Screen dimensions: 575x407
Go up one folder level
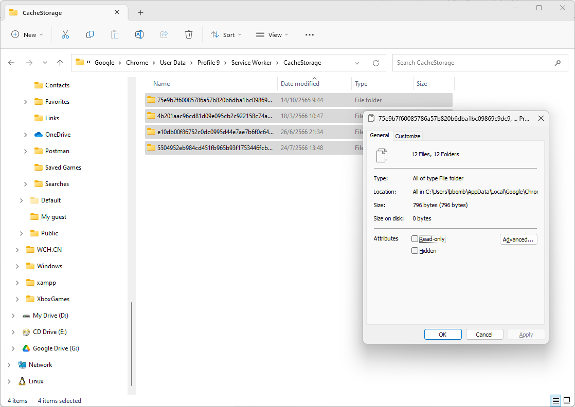pos(60,63)
